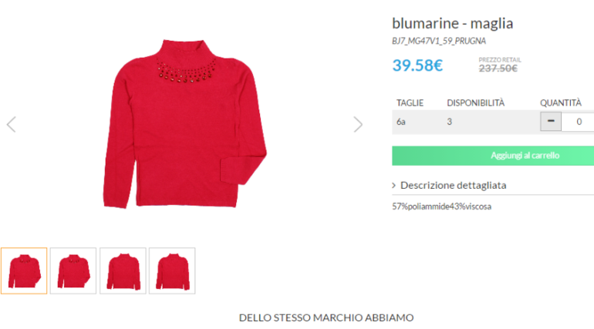Viewport: 594px width, 329px height.
Task: Click the quantity input showing 0
Action: [578, 122]
